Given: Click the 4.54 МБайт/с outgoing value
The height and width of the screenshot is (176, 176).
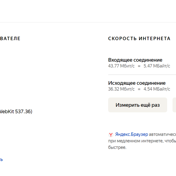Looking at the screenshot, I should click(x=157, y=89).
